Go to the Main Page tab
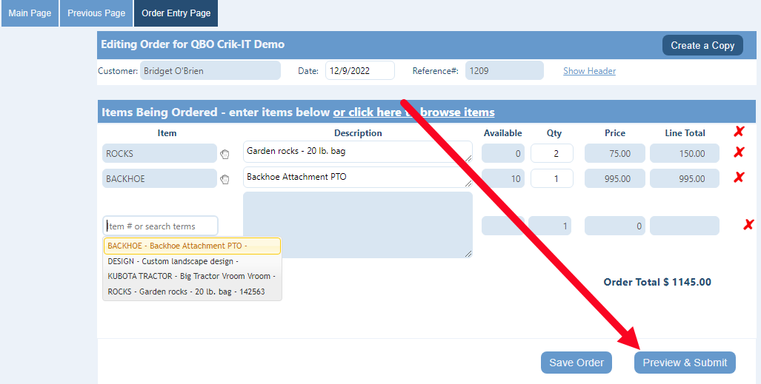Viewport: 761px width, 384px height. [30, 13]
